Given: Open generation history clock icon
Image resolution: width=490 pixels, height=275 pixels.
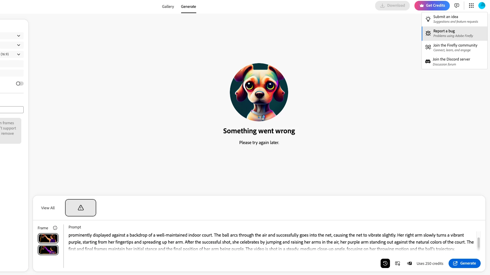Looking at the screenshot, I should 385,263.
